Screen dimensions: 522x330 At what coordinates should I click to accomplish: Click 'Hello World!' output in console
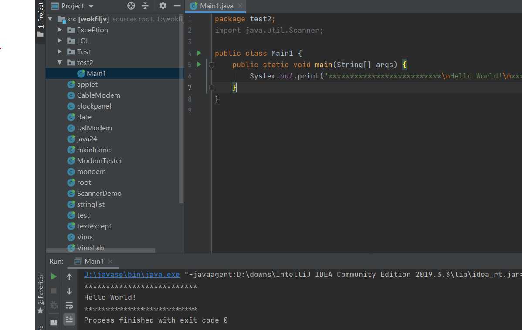(x=110, y=297)
